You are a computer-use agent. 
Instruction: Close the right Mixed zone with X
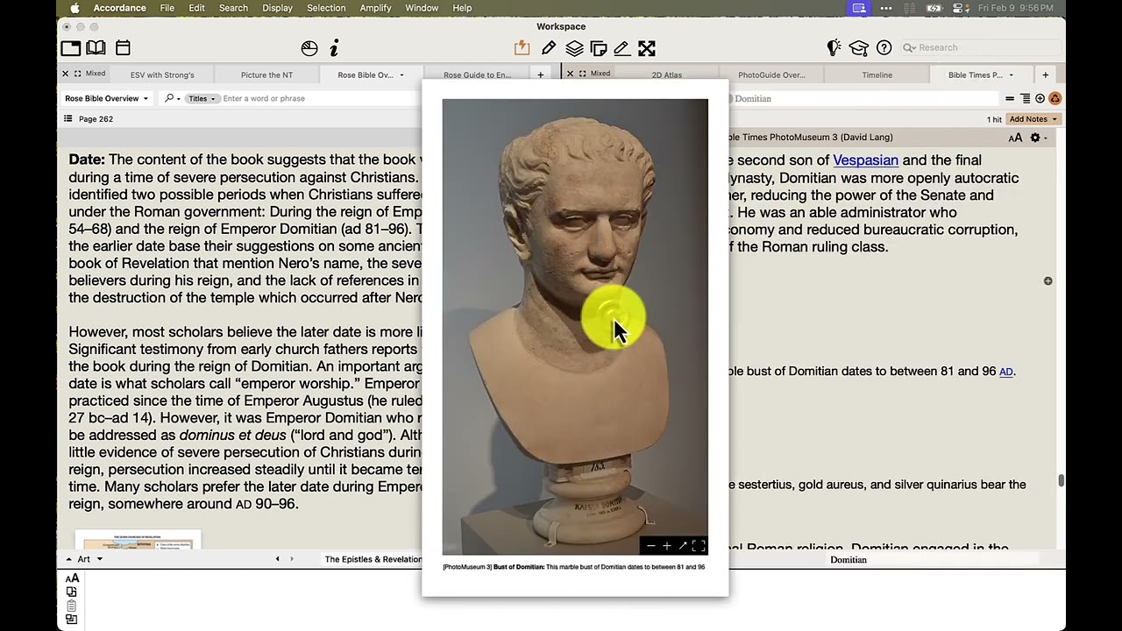click(571, 74)
